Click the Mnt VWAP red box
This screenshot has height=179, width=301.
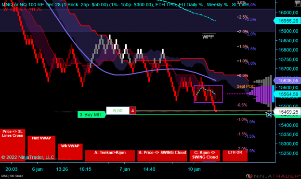(x=41, y=148)
